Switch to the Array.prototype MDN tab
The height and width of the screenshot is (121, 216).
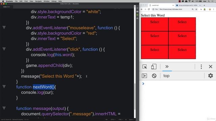click(x=188, y=5)
